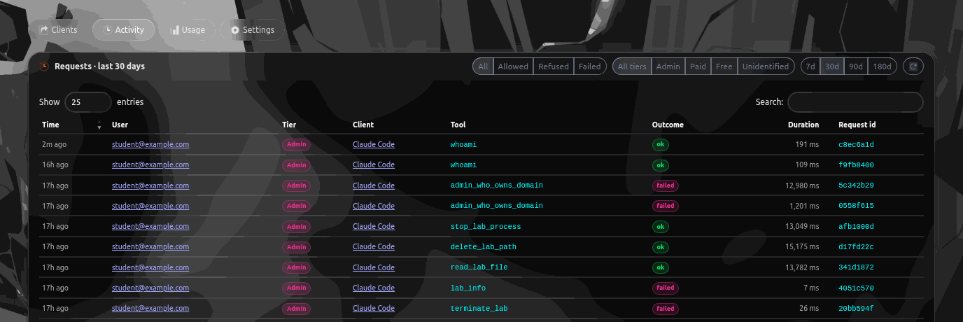Click the whoami tool in the 16h ago row
Viewport: 963px width, 322px height.
pos(463,165)
